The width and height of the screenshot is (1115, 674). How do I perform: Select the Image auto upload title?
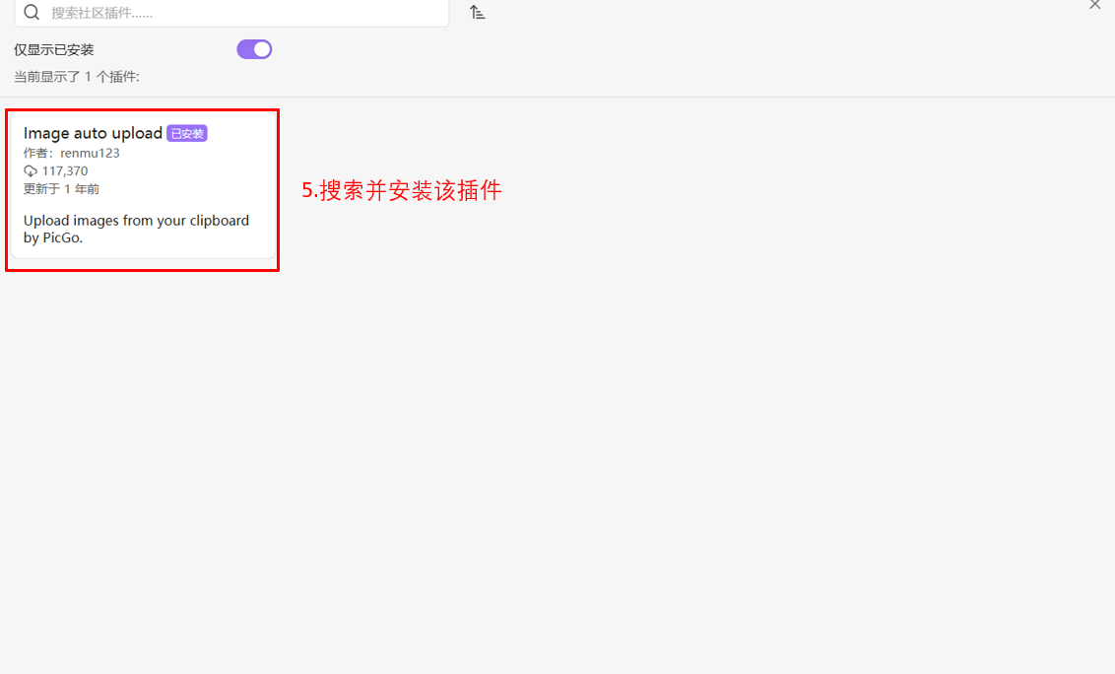click(94, 133)
